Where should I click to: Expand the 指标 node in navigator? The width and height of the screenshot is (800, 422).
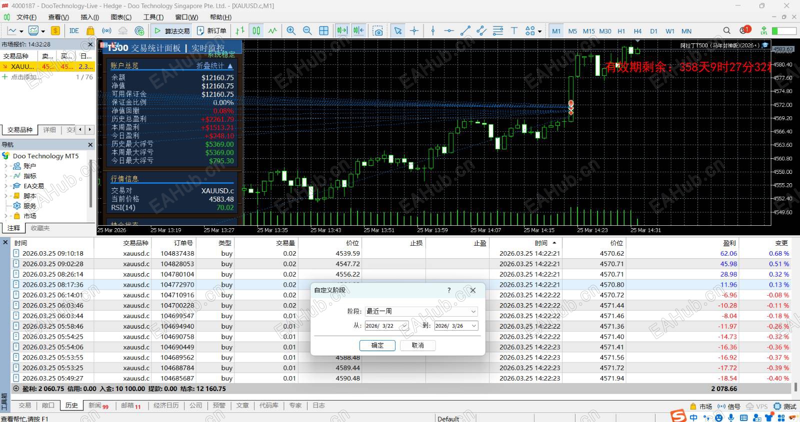(5, 176)
